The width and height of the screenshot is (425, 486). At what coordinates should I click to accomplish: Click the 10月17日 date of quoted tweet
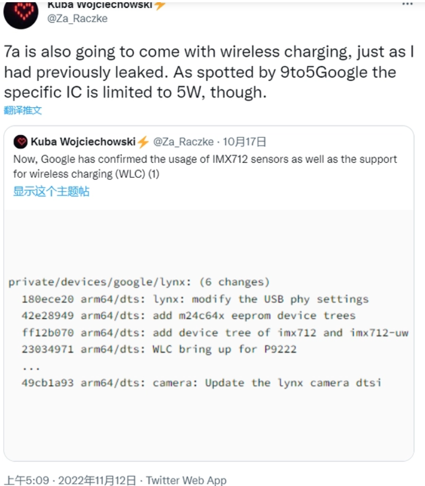click(x=245, y=142)
